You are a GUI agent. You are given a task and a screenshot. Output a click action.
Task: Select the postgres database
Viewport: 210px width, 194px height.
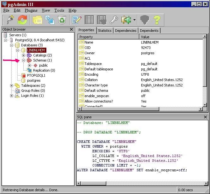34,80
